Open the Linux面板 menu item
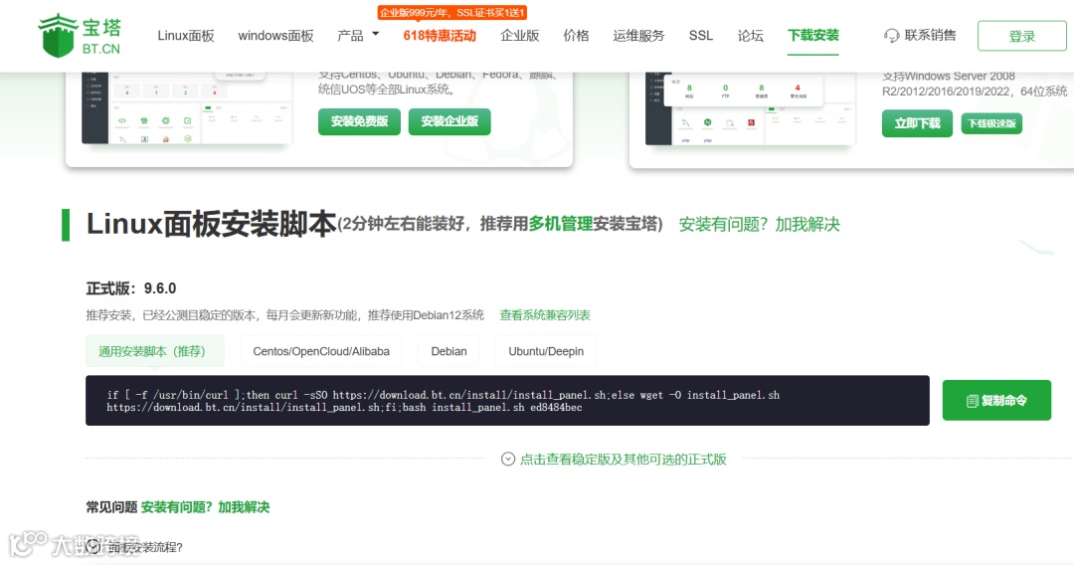This screenshot has width=1074, height=565. click(x=186, y=36)
